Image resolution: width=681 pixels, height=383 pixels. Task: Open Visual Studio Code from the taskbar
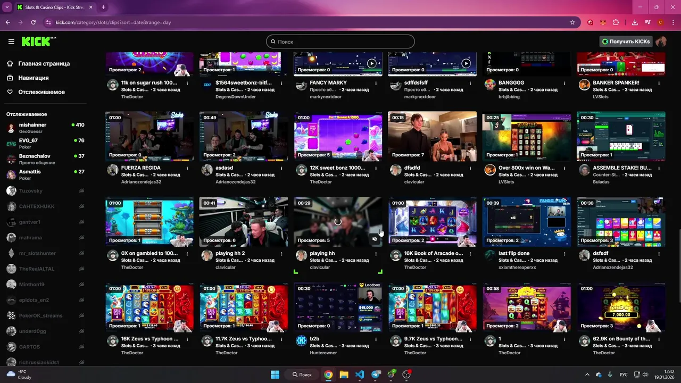tap(360, 374)
